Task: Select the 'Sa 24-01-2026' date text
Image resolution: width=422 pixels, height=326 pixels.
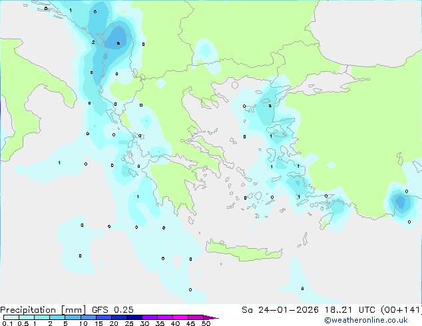Action: point(280,310)
